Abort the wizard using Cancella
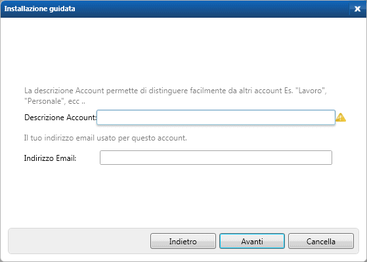The width and height of the screenshot is (367, 262). tap(321, 241)
